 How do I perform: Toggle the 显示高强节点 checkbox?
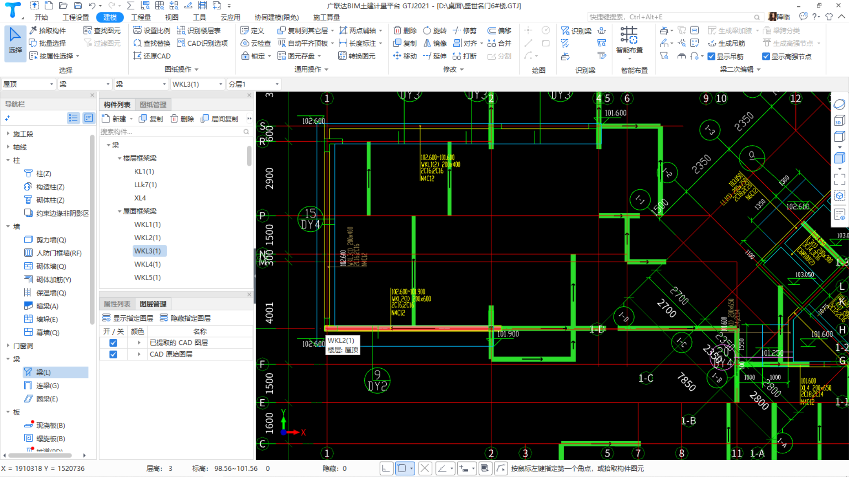coord(766,57)
